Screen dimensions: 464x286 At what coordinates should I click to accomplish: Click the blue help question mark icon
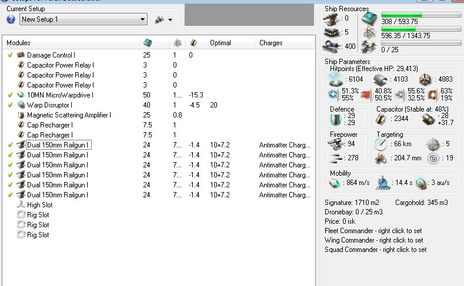pos(11,19)
